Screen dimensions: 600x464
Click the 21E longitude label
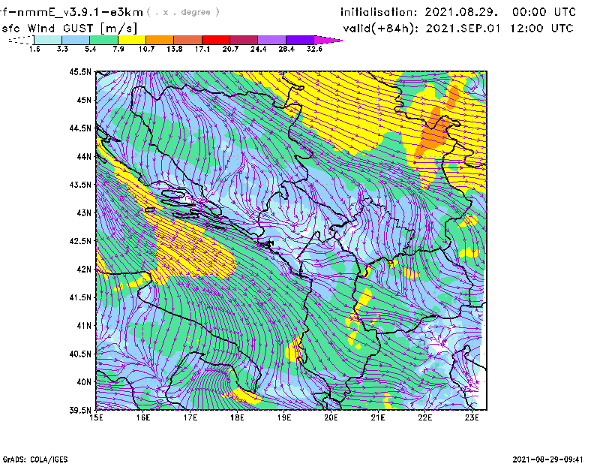[x=378, y=417]
